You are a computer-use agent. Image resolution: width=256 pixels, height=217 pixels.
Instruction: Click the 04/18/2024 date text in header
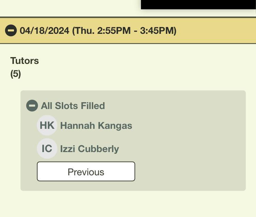44,30
